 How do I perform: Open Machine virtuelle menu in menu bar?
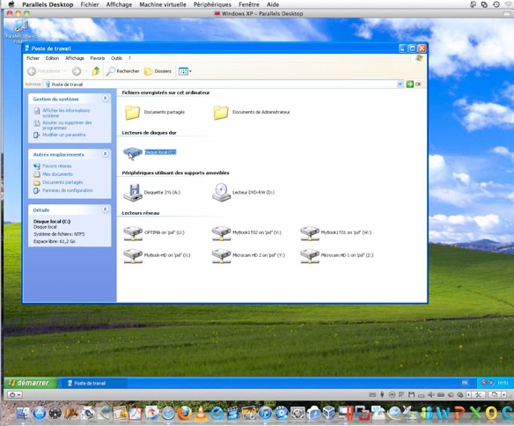(163, 4)
